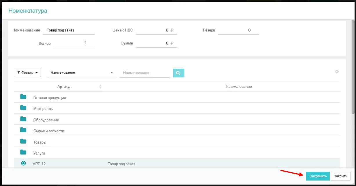
Task: Open the Сырье и запчасти folder icon
Action: [x=23, y=130]
